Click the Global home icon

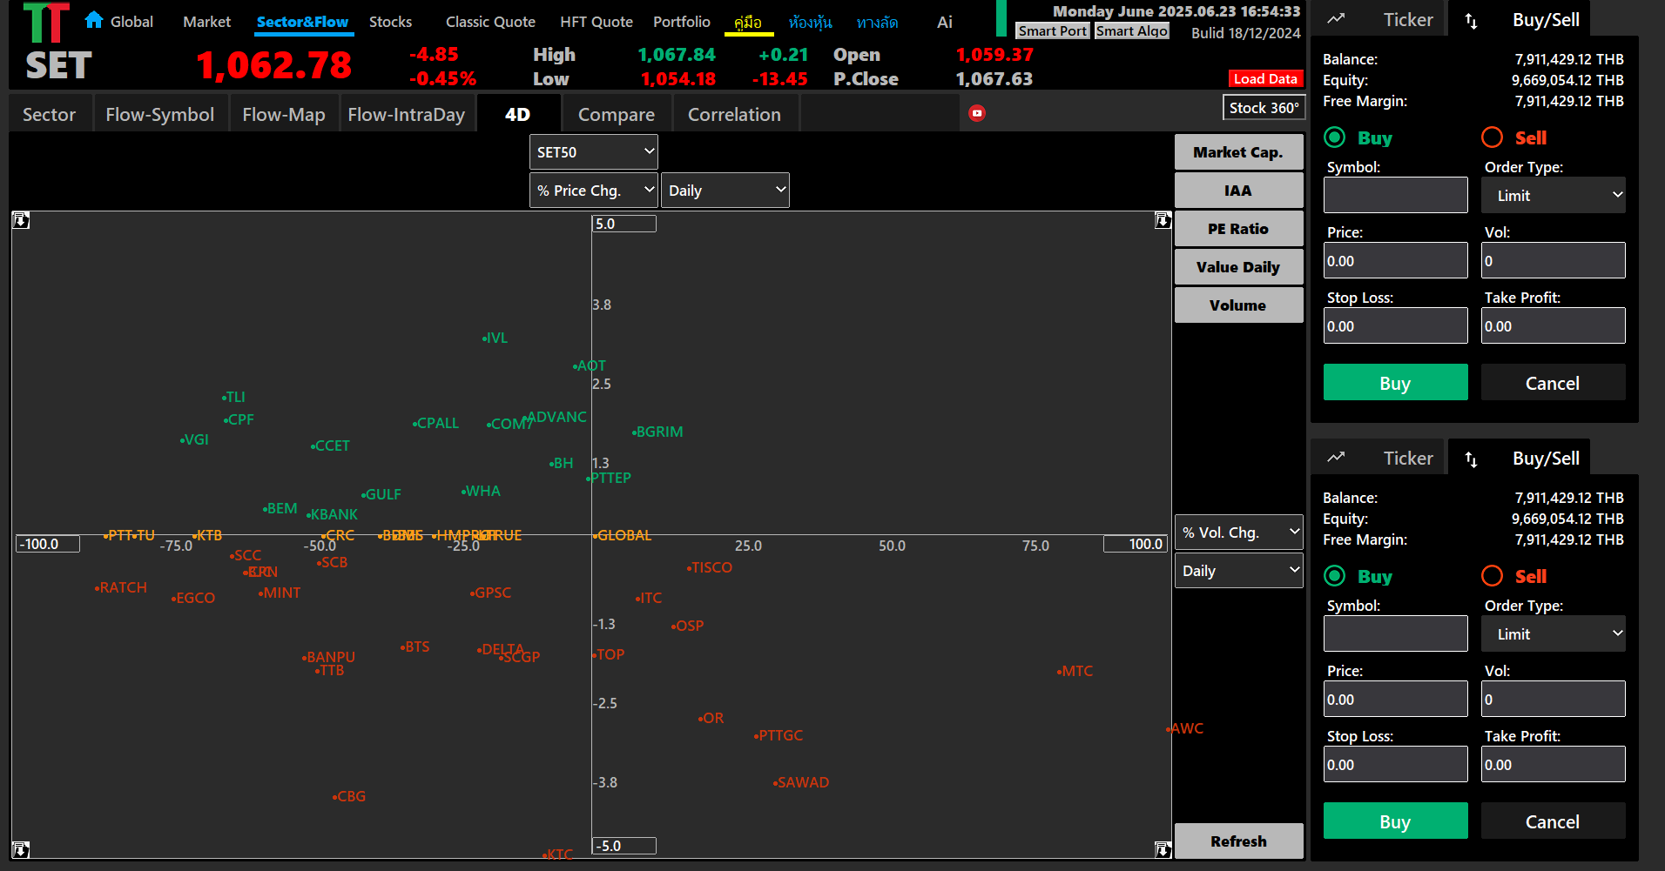pos(94,20)
